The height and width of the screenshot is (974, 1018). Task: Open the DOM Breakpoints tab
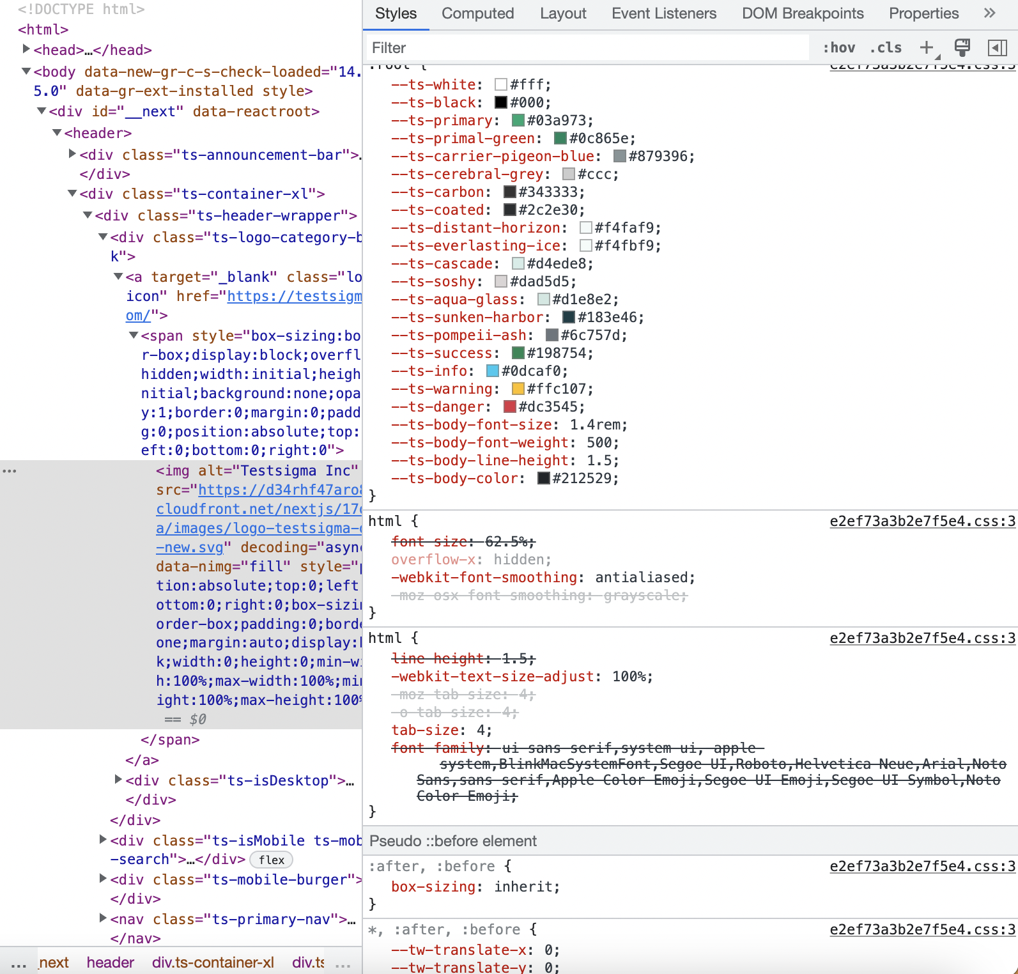click(803, 13)
